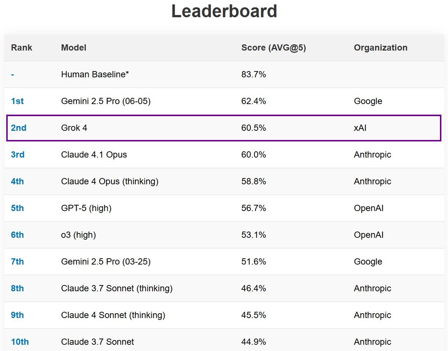The height and width of the screenshot is (351, 448).
Task: Click the 1st rank link
Action: pyautogui.click(x=17, y=101)
